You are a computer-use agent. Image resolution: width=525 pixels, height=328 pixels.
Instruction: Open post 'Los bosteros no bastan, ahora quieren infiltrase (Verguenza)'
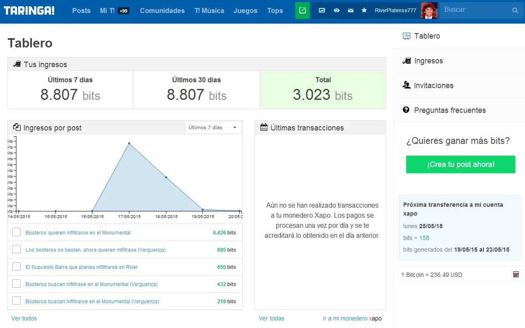[x=96, y=250]
